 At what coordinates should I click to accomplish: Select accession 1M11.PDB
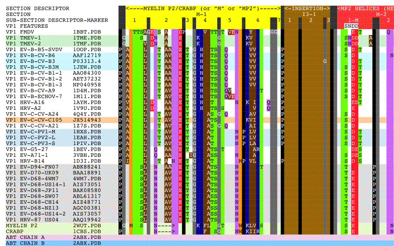pos(87,96)
